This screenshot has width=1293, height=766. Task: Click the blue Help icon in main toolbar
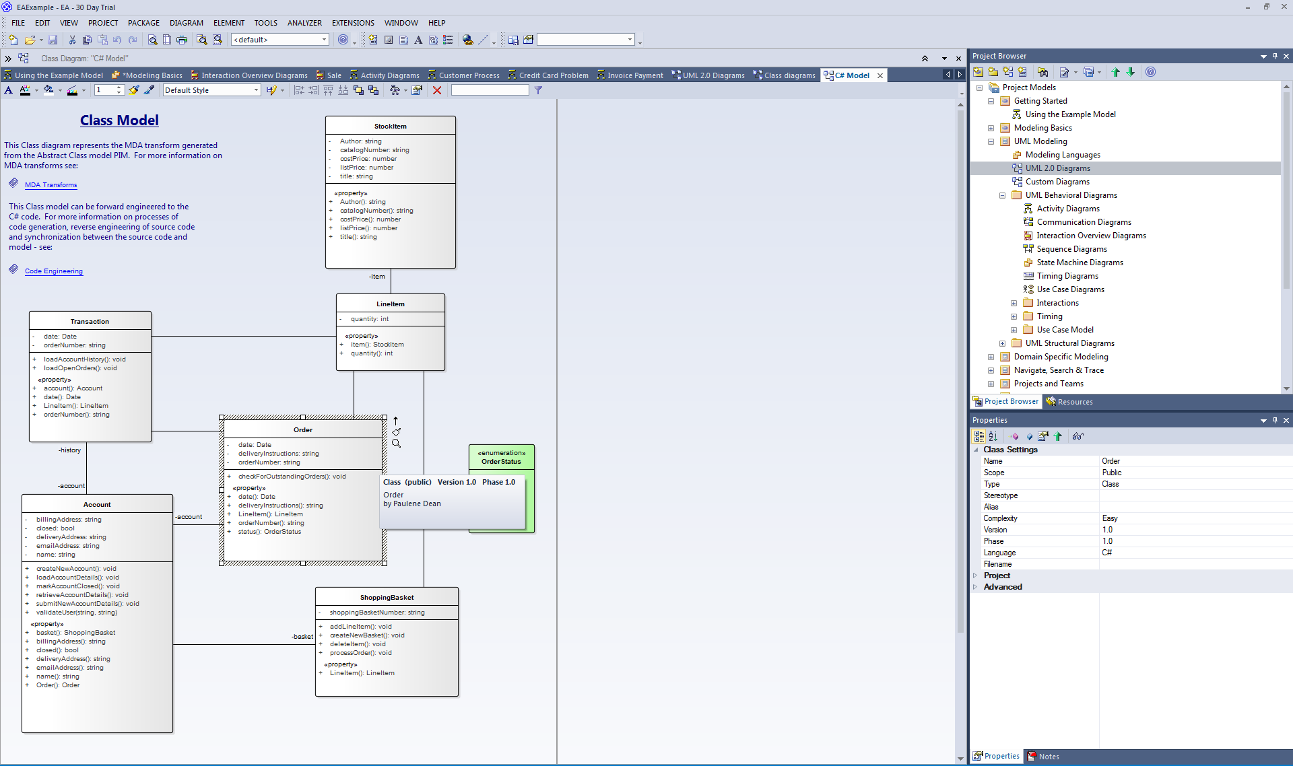point(343,40)
